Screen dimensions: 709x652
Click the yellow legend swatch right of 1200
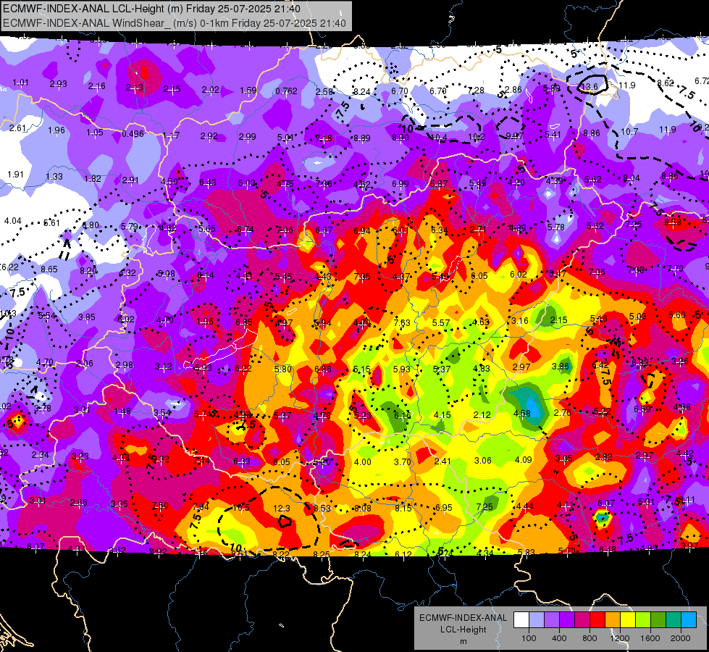pos(628,620)
